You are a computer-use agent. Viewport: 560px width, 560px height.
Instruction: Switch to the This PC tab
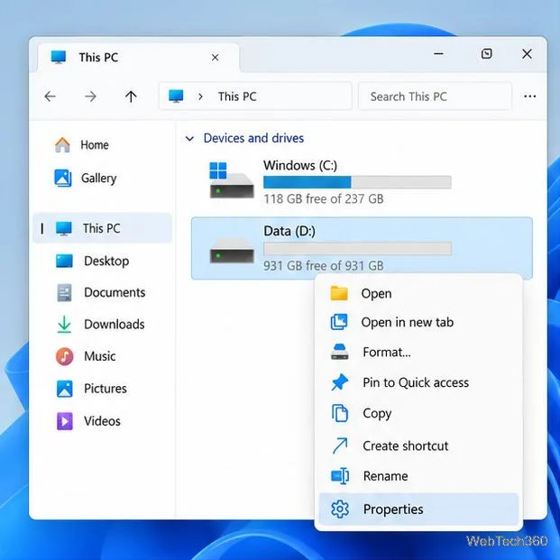pos(138,58)
